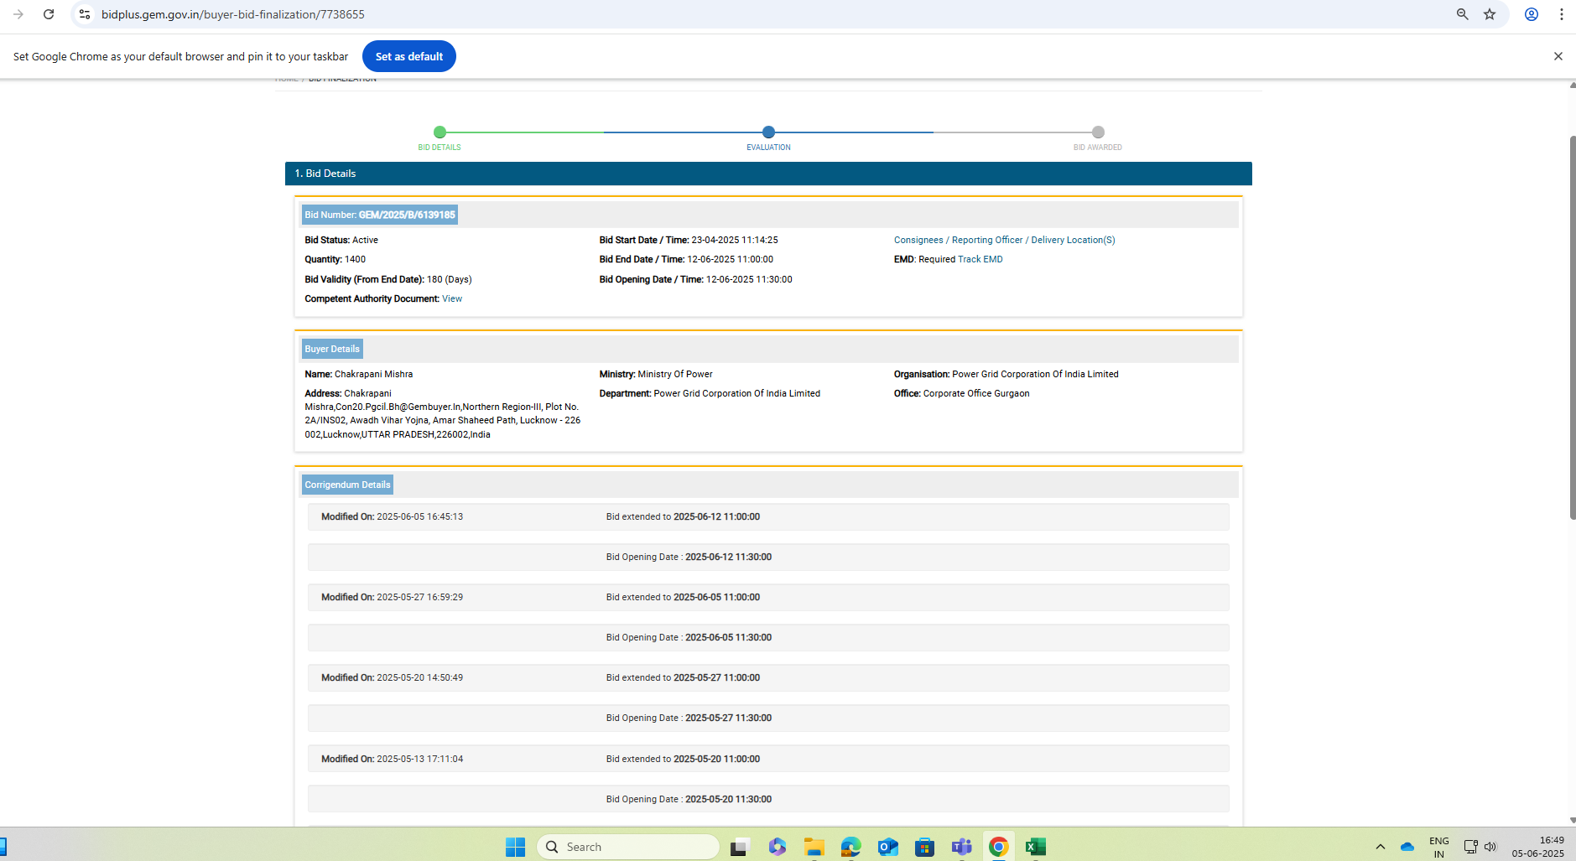
Task: Click ENG IN language indicator
Action: click(x=1439, y=847)
